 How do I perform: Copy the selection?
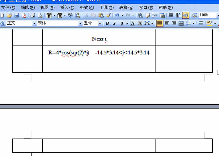(x=94, y=15)
